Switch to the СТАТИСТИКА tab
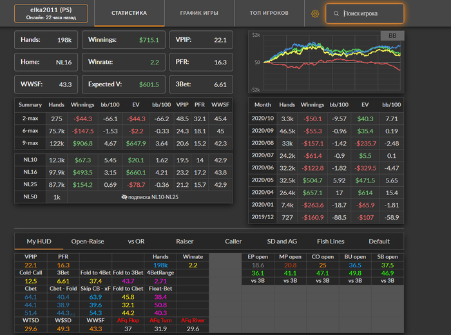 click(x=128, y=14)
